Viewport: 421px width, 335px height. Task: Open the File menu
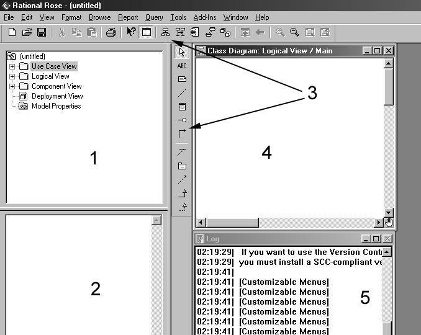tap(9, 17)
